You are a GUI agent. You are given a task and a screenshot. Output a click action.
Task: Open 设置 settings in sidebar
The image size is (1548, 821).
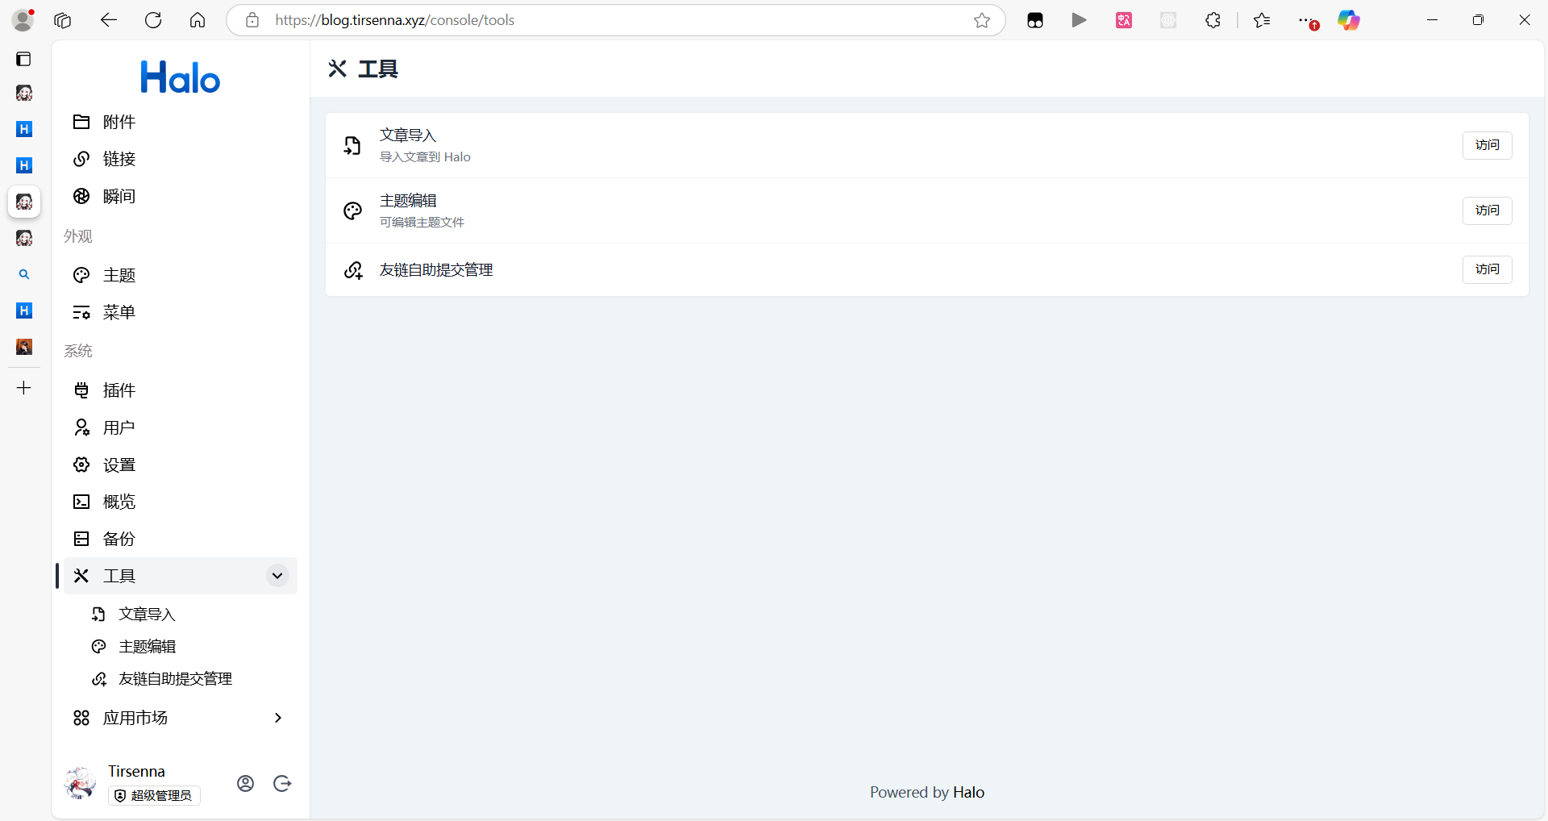pyautogui.click(x=119, y=465)
